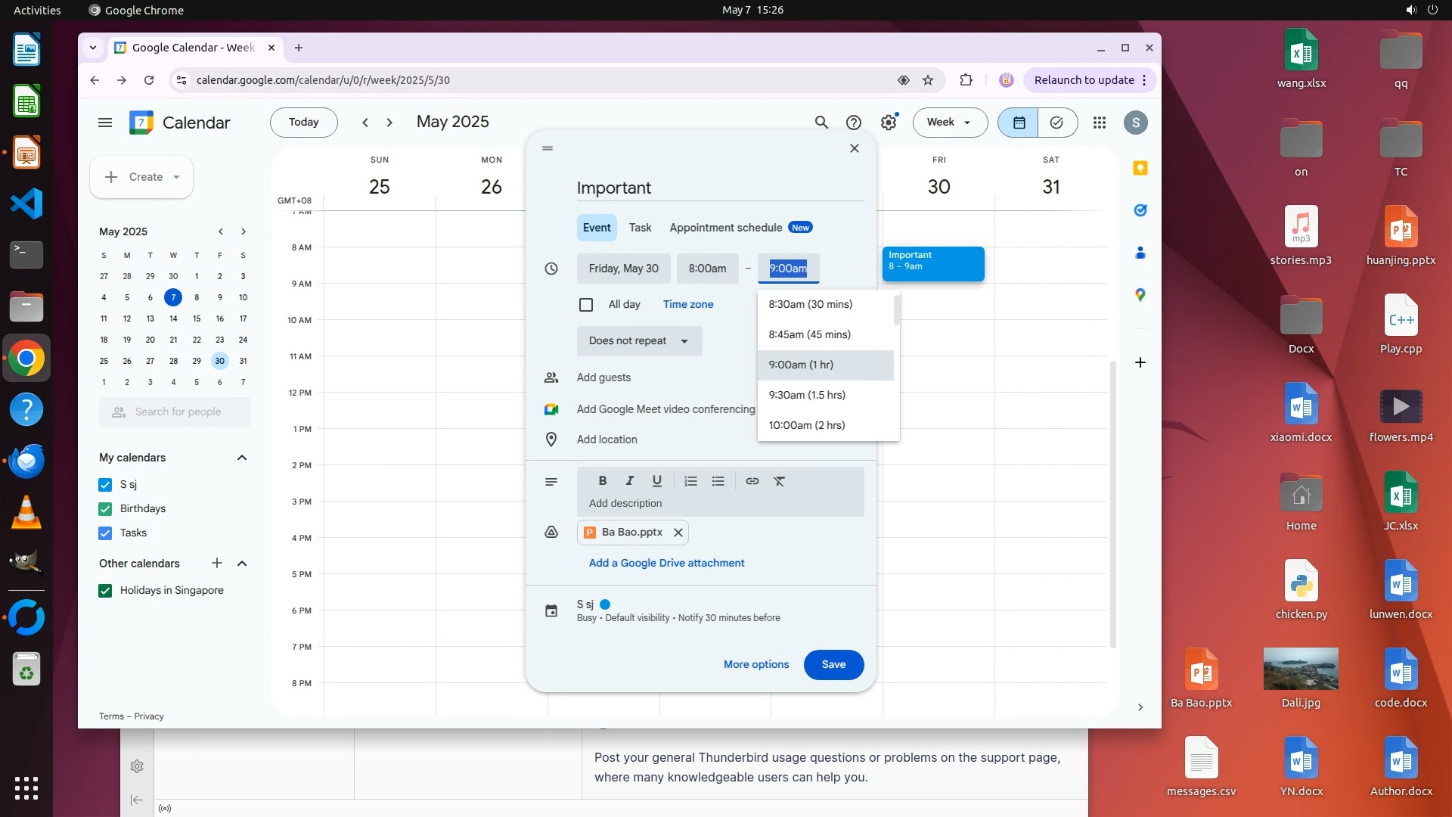
Task: Click the S sj calendar color dot
Action: pyautogui.click(x=605, y=604)
